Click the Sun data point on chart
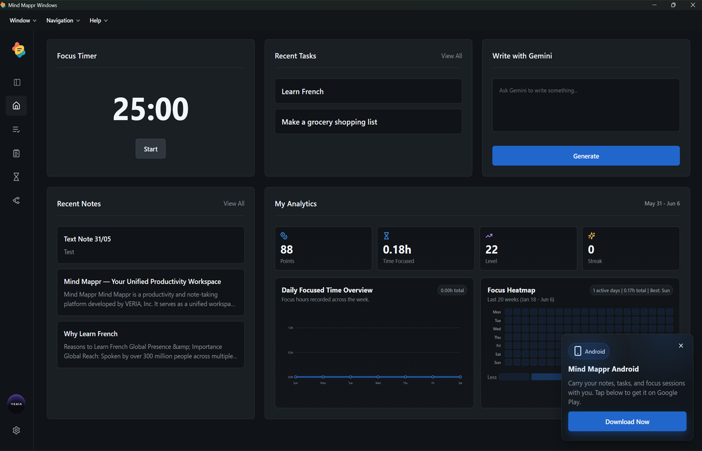 coord(295,377)
